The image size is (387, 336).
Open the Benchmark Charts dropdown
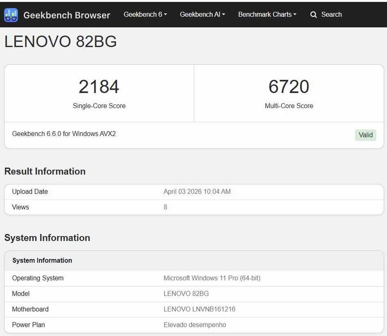(x=267, y=14)
